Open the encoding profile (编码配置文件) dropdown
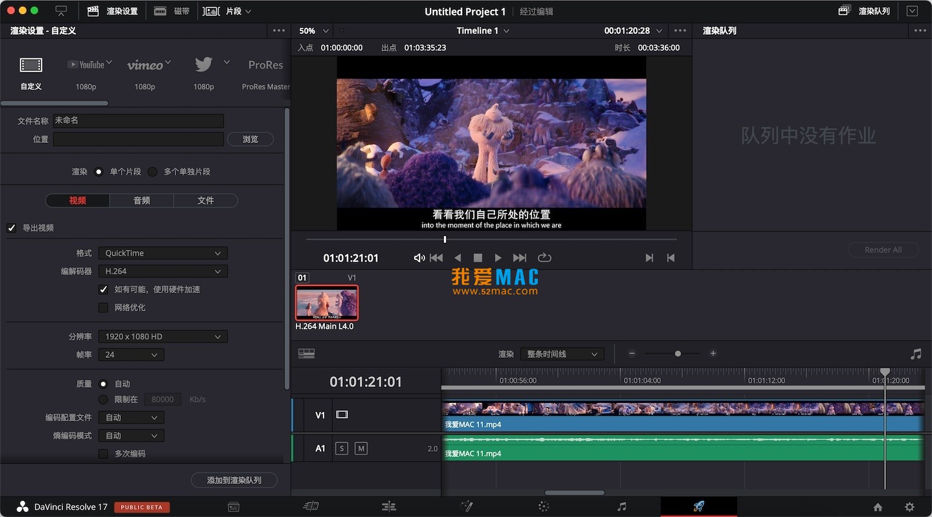The image size is (932, 517). [x=131, y=417]
